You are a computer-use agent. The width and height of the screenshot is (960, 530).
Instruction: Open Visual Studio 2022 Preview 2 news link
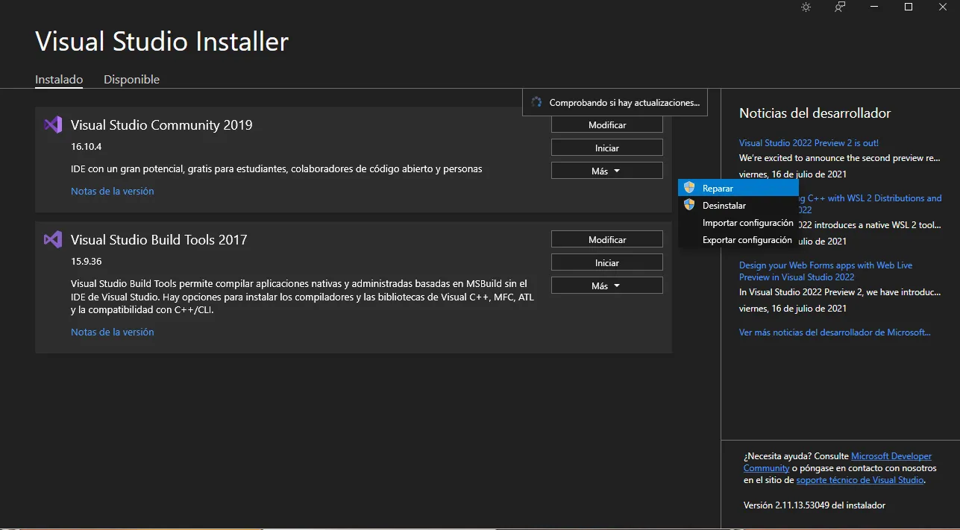tap(809, 143)
